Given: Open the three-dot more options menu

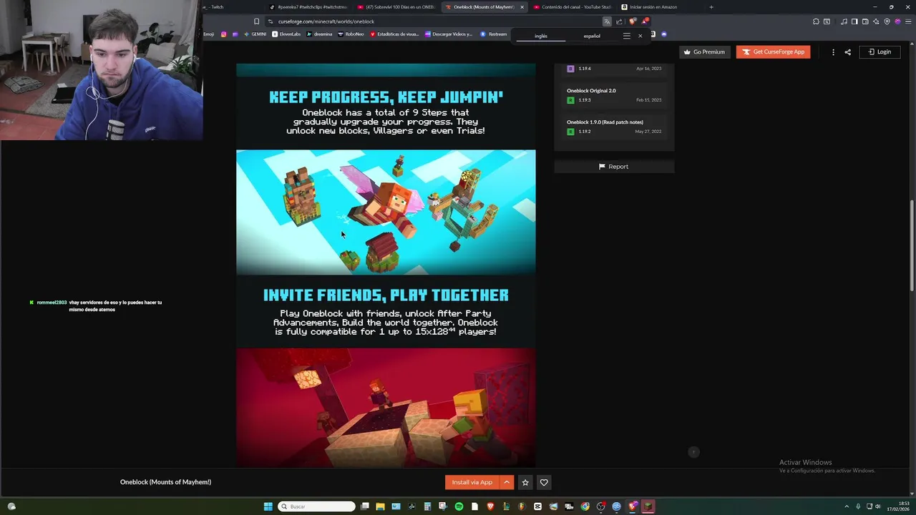Looking at the screenshot, I should (x=833, y=51).
